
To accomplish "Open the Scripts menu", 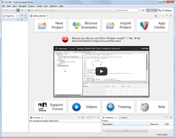I will pos(39,6).
